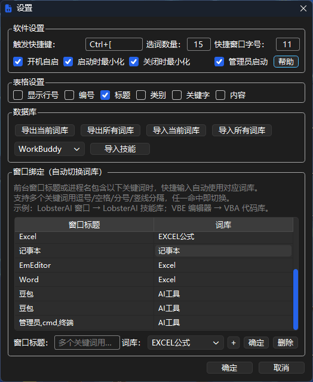Click 取消 to cancel settings
Screen dimensions: 313x382
click(281, 368)
